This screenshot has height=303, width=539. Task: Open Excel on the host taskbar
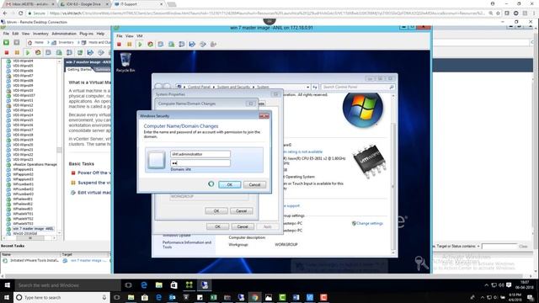213,297
